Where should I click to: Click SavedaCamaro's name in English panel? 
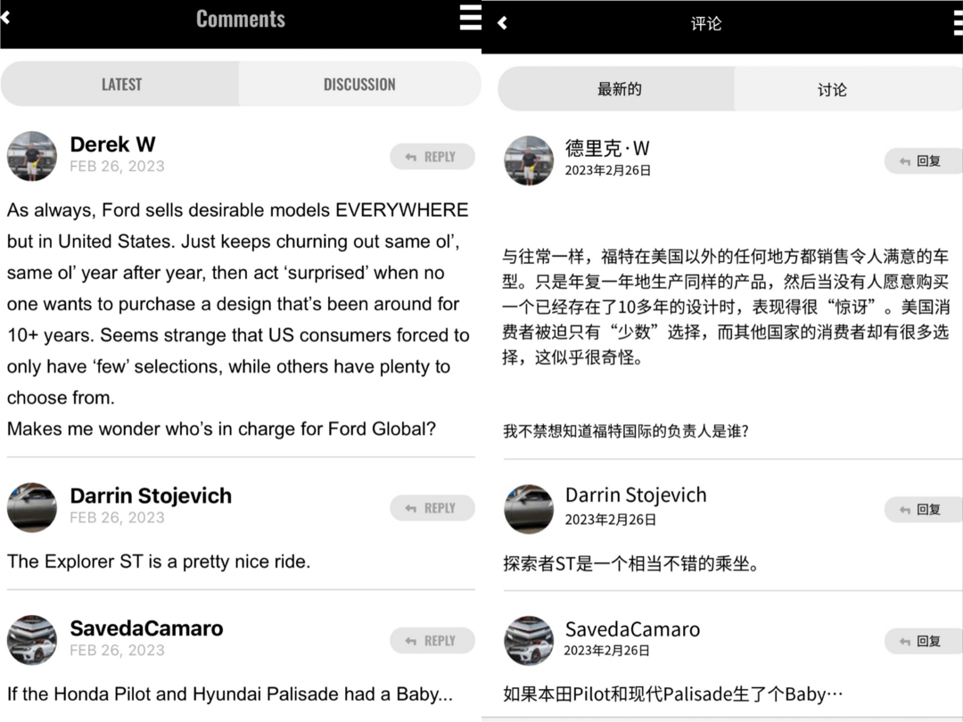point(147,628)
